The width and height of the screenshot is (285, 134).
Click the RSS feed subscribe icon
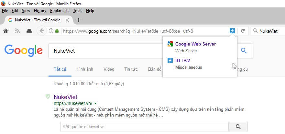(17, 31)
